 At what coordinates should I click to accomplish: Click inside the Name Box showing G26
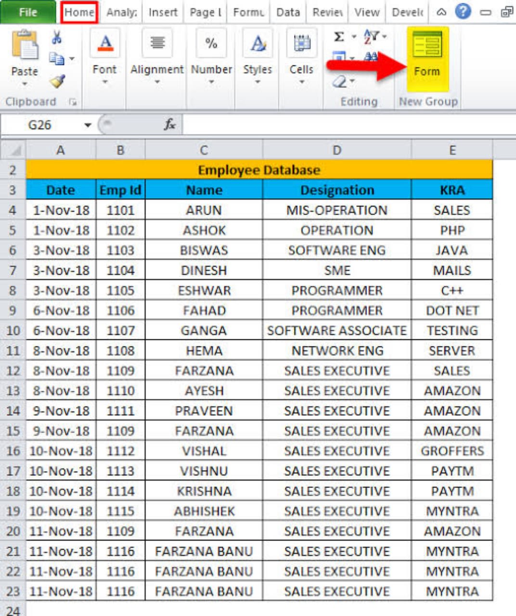tap(40, 125)
